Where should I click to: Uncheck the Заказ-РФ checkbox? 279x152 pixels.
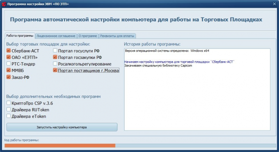pyautogui.click(x=9, y=77)
